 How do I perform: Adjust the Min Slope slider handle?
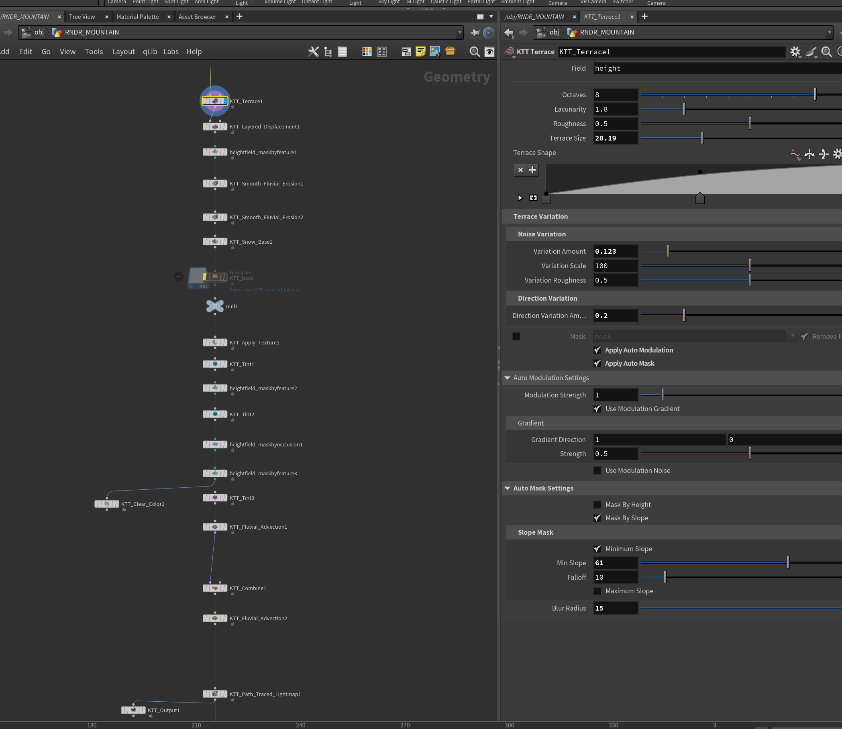pyautogui.click(x=788, y=563)
